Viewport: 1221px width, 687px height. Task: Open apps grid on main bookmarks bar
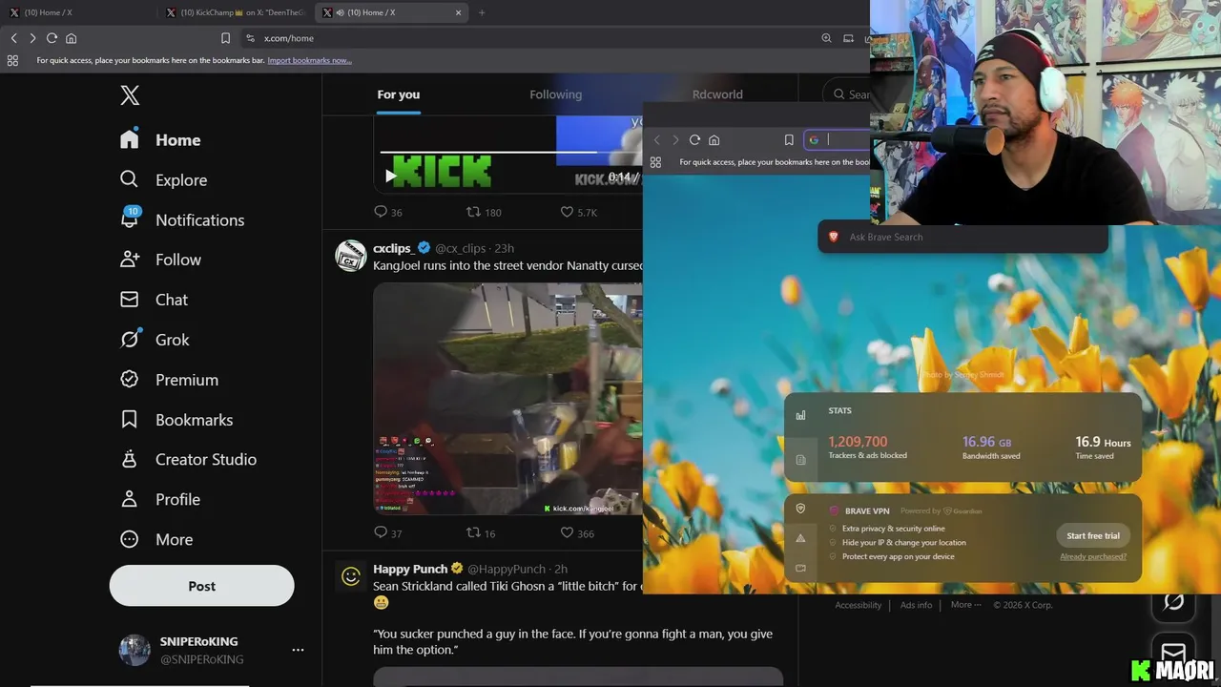[12, 60]
